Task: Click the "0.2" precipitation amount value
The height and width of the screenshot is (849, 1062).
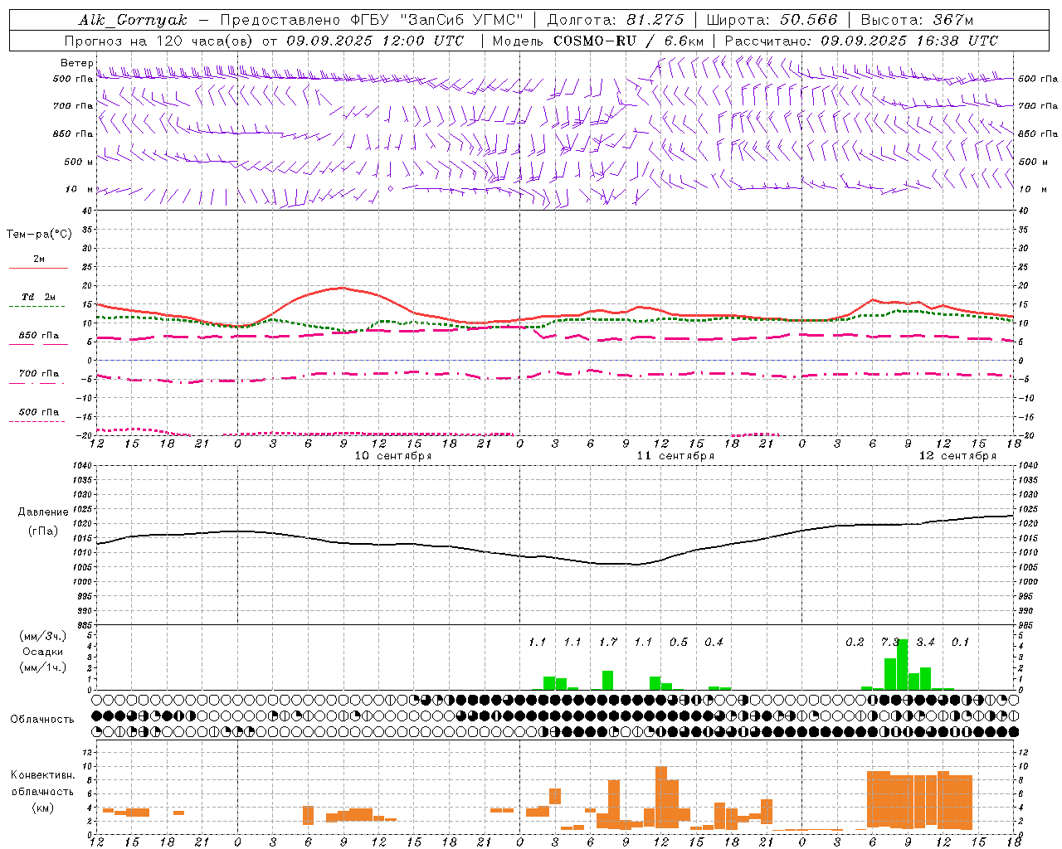Action: tap(855, 642)
